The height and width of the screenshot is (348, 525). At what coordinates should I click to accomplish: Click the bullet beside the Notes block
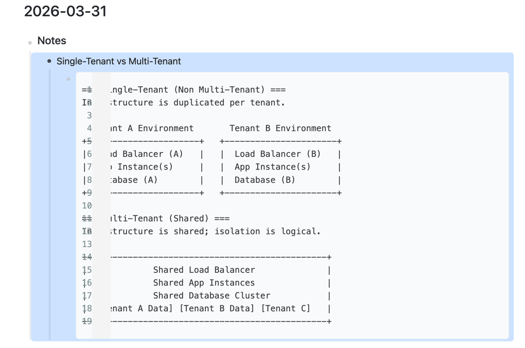point(30,42)
